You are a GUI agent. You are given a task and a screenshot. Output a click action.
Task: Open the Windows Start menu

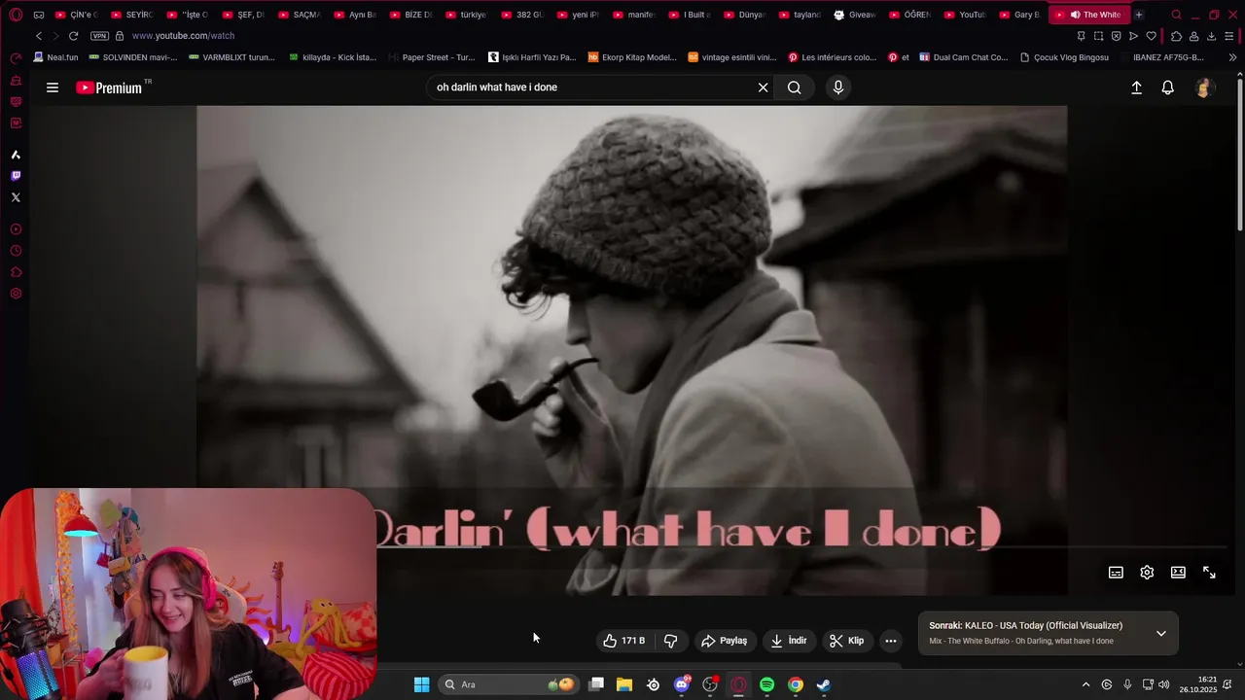tap(421, 684)
